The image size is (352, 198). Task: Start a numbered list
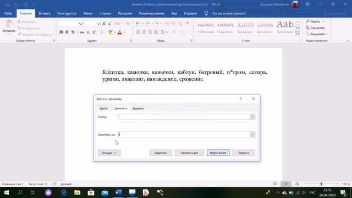pyautogui.click(x=147, y=24)
